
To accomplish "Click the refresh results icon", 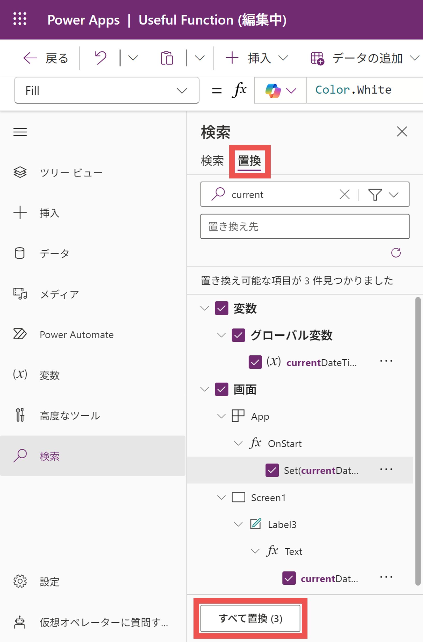I will (x=396, y=253).
